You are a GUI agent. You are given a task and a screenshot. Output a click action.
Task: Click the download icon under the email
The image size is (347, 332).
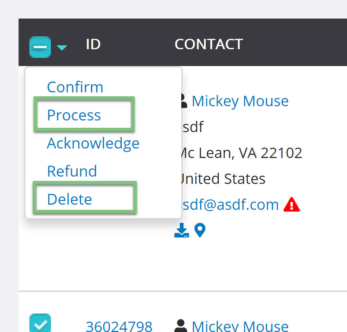pos(181,230)
